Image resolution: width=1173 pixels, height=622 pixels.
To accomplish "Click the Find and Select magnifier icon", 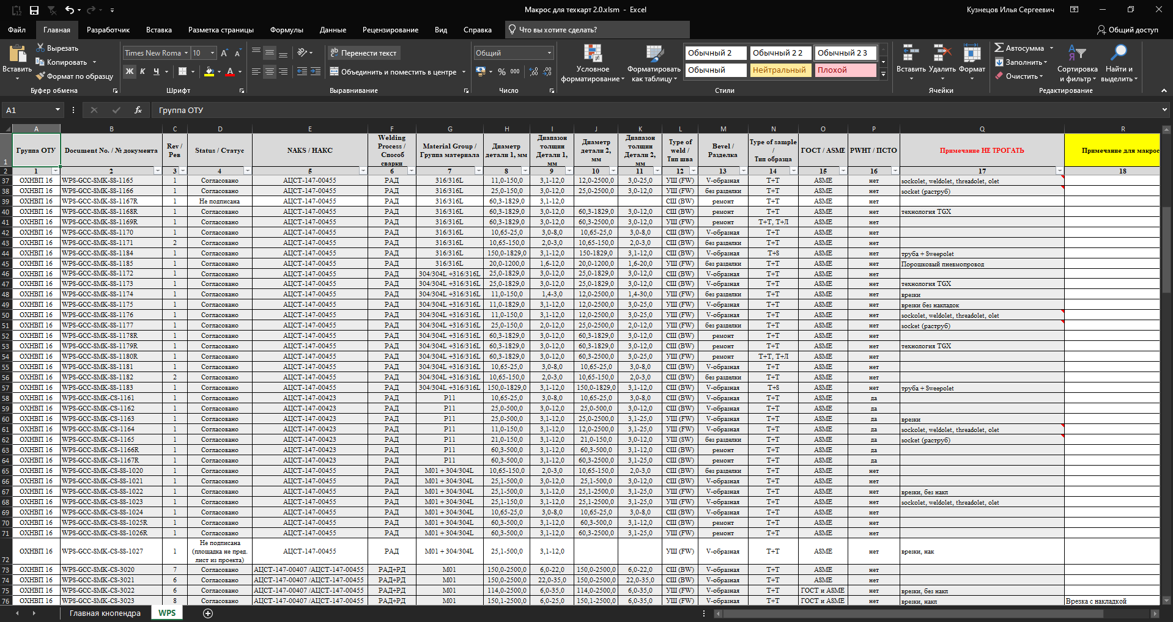I will [1119, 54].
